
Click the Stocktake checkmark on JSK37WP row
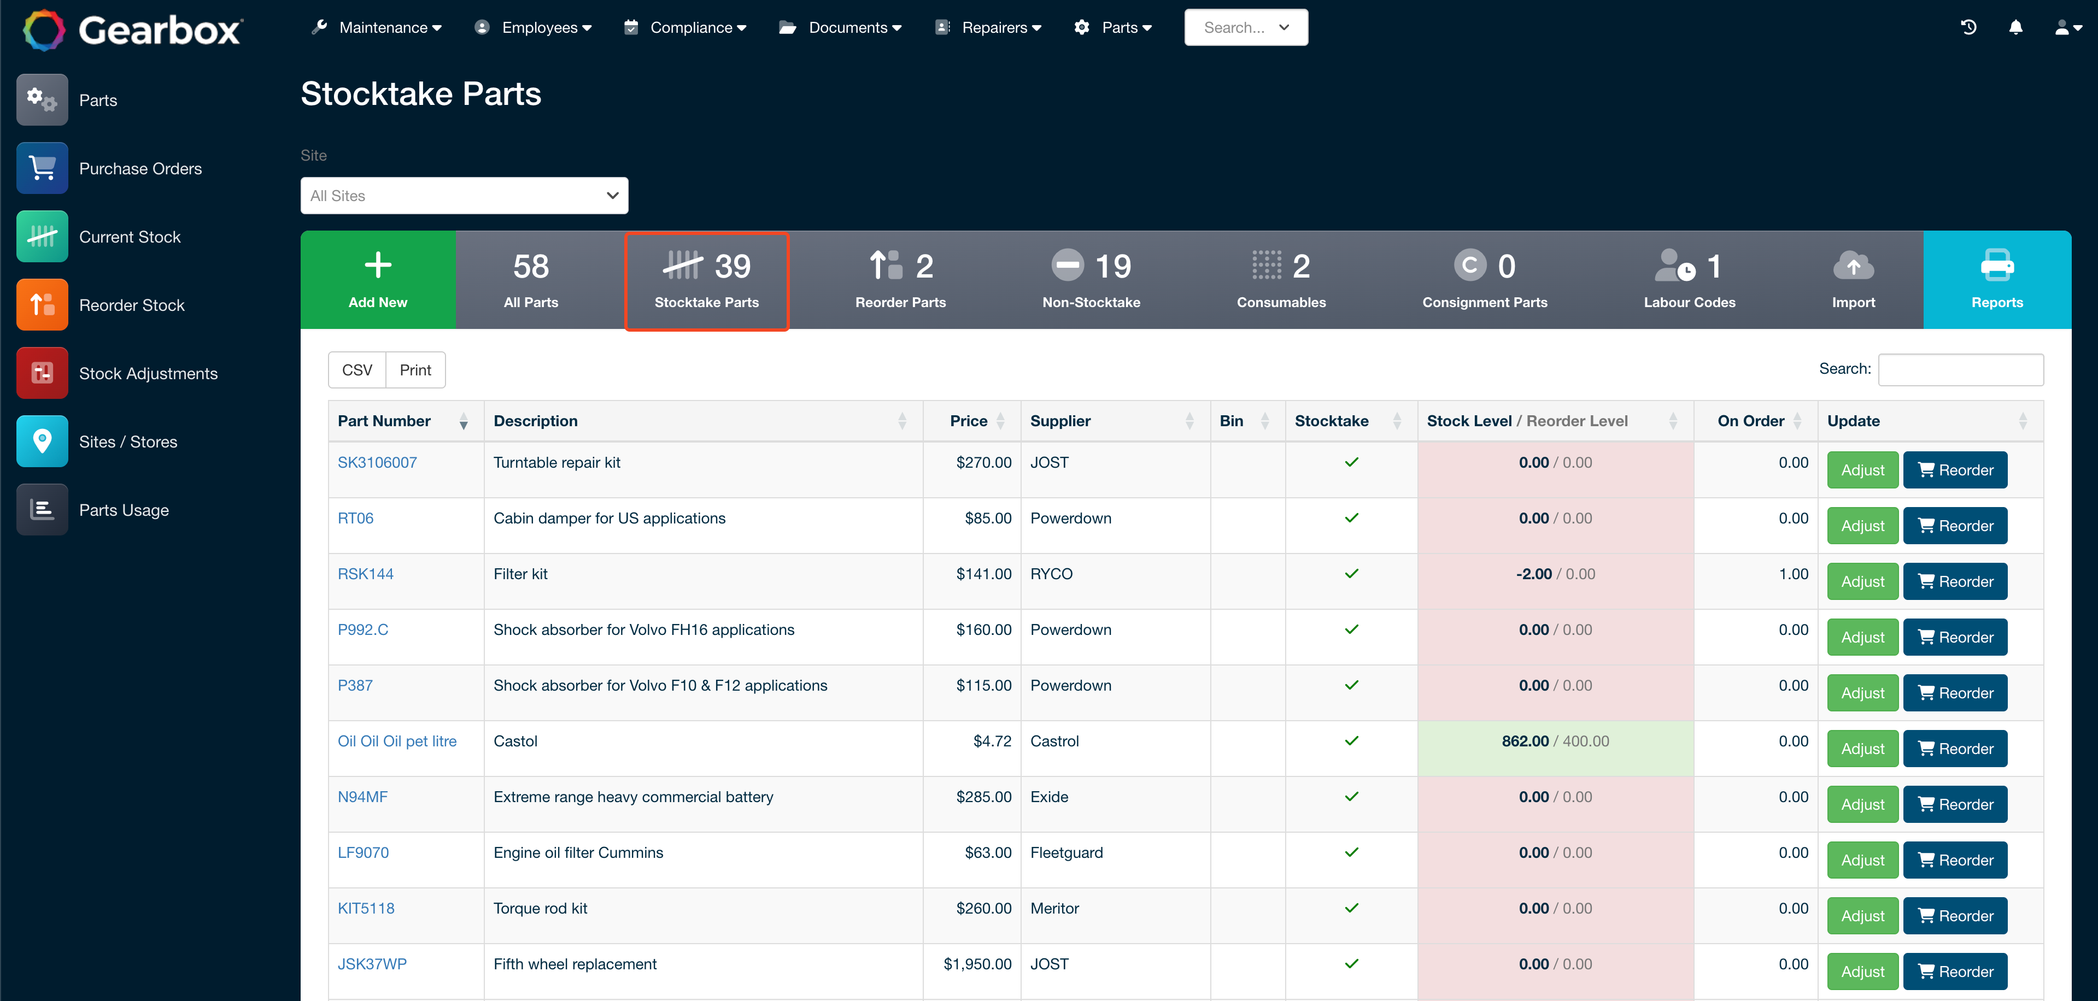[1351, 963]
